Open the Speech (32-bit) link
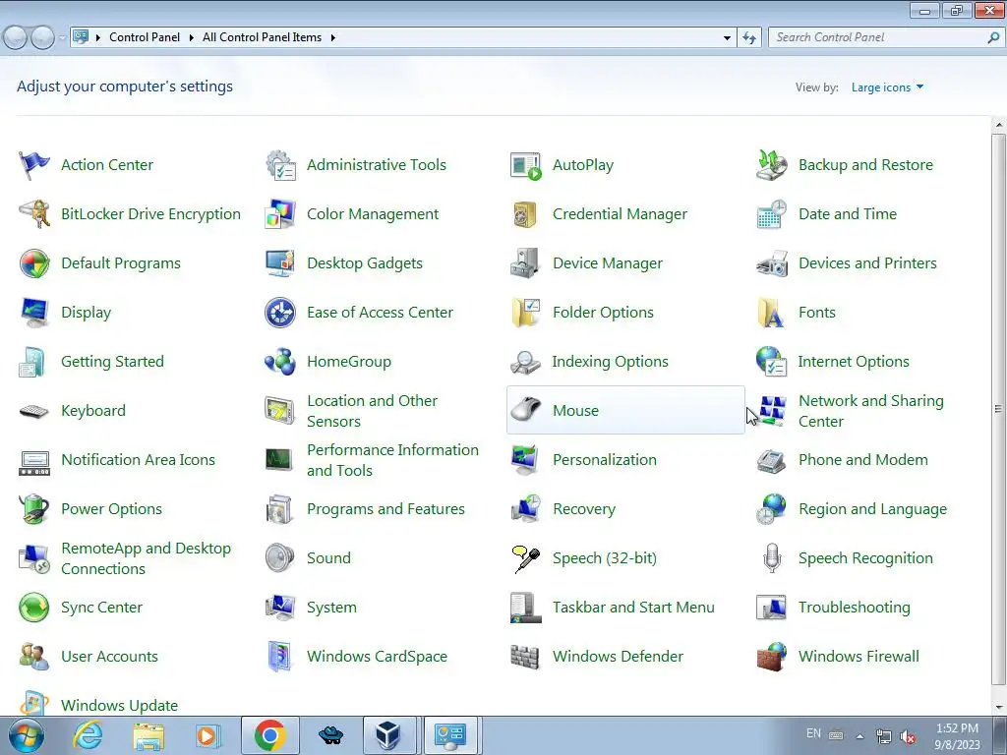The width and height of the screenshot is (1007, 755). [x=605, y=558]
